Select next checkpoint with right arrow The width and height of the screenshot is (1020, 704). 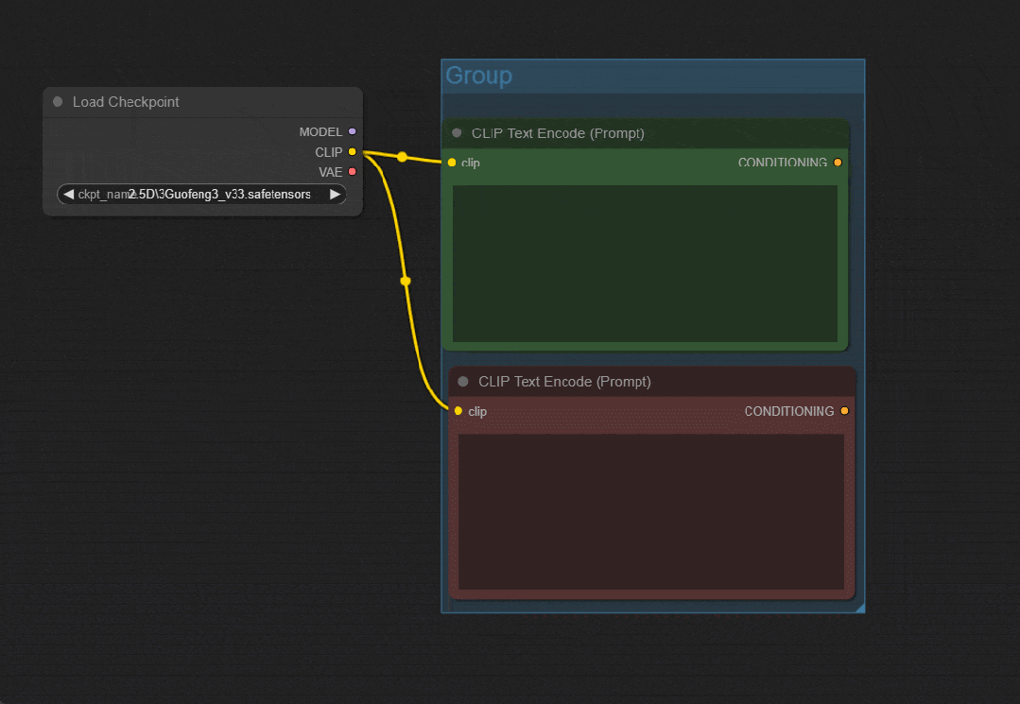(x=335, y=195)
